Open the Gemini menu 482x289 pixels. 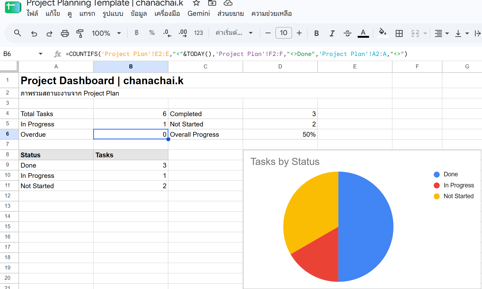click(199, 13)
